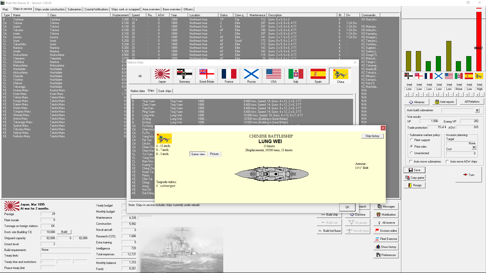
Task: Open Ships under construction tab
Action: [x=50, y=9]
